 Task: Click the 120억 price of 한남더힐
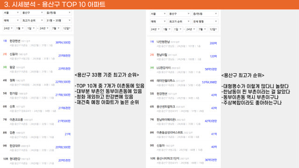(x=213, y=56)
